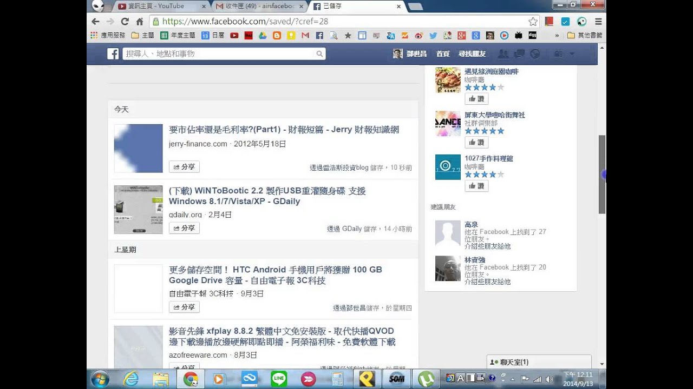This screenshot has height=389, width=693.
Task: Click the page vertical scrollbar thumb
Action: [602, 175]
